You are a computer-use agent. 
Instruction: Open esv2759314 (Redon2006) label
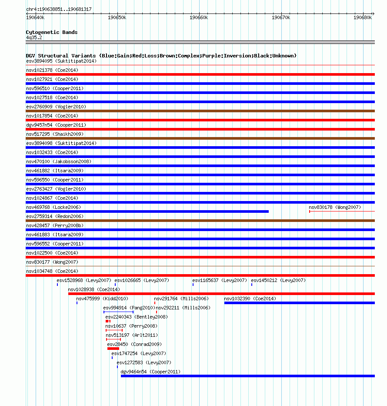pos(55,216)
